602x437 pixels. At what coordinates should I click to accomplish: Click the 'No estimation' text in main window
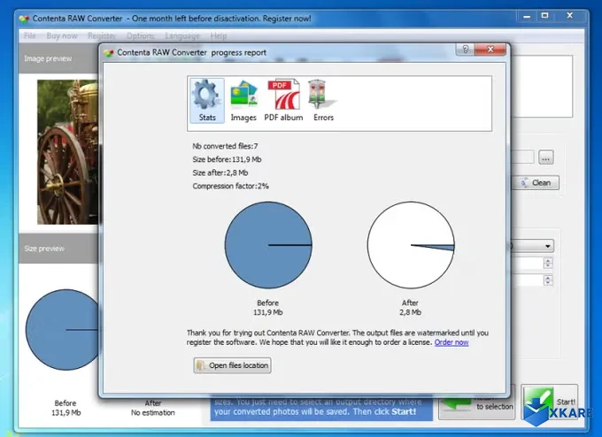(153, 413)
